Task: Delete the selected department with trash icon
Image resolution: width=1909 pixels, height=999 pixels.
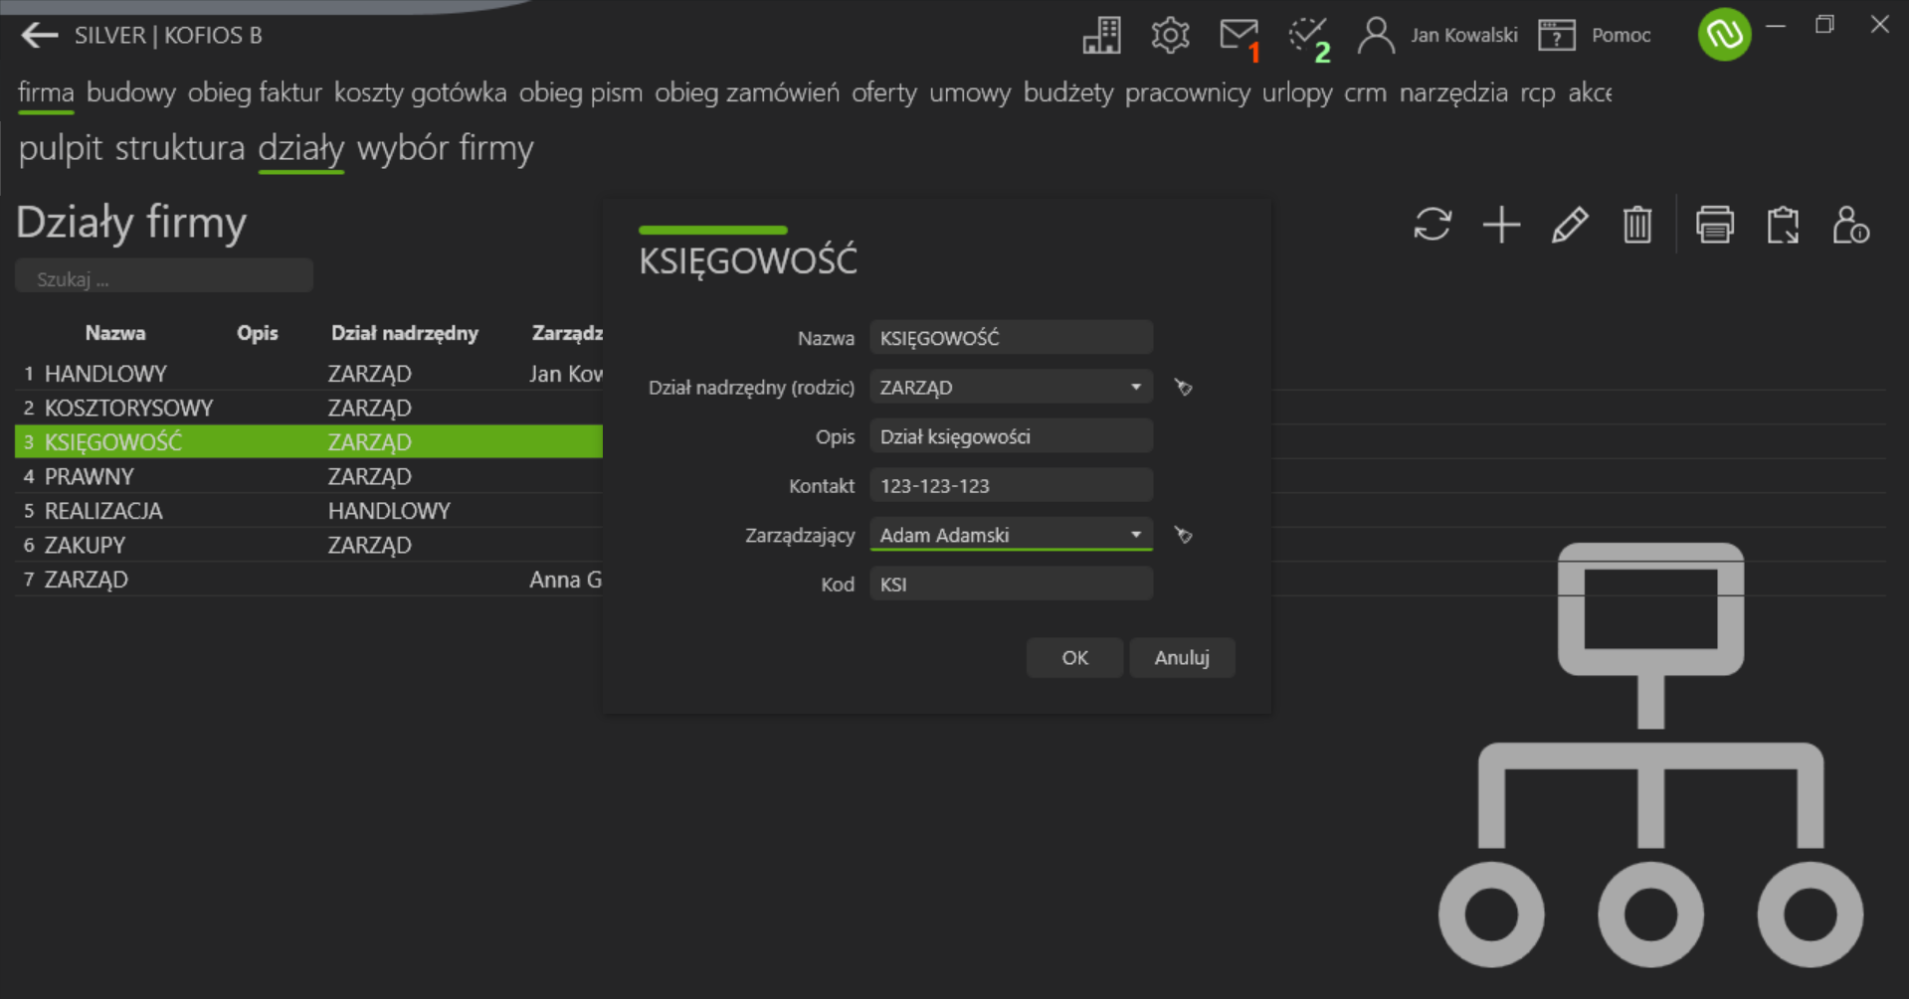Action: pyautogui.click(x=1637, y=225)
